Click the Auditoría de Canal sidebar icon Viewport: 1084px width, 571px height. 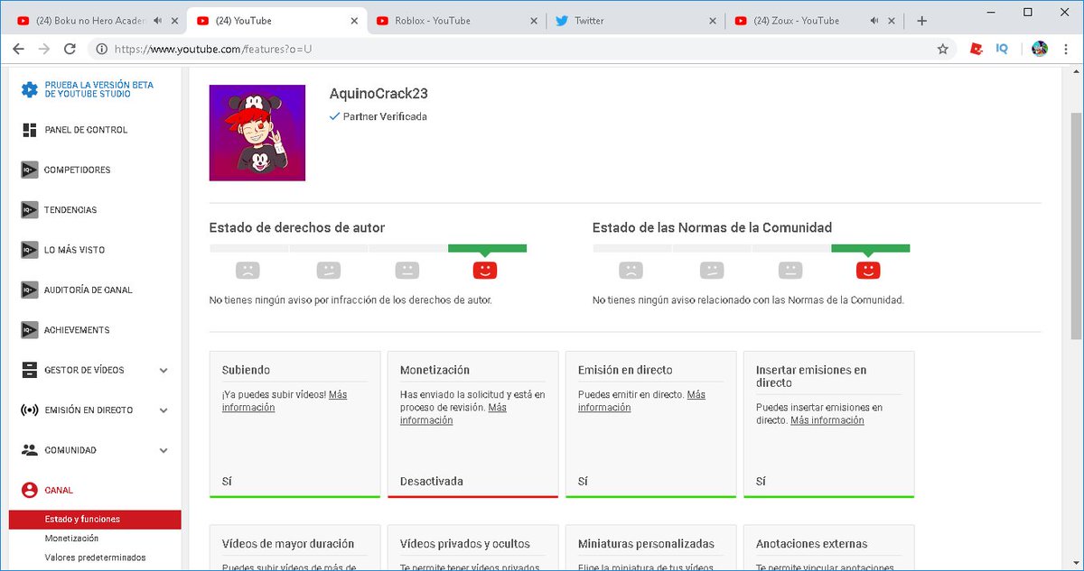pyautogui.click(x=30, y=290)
